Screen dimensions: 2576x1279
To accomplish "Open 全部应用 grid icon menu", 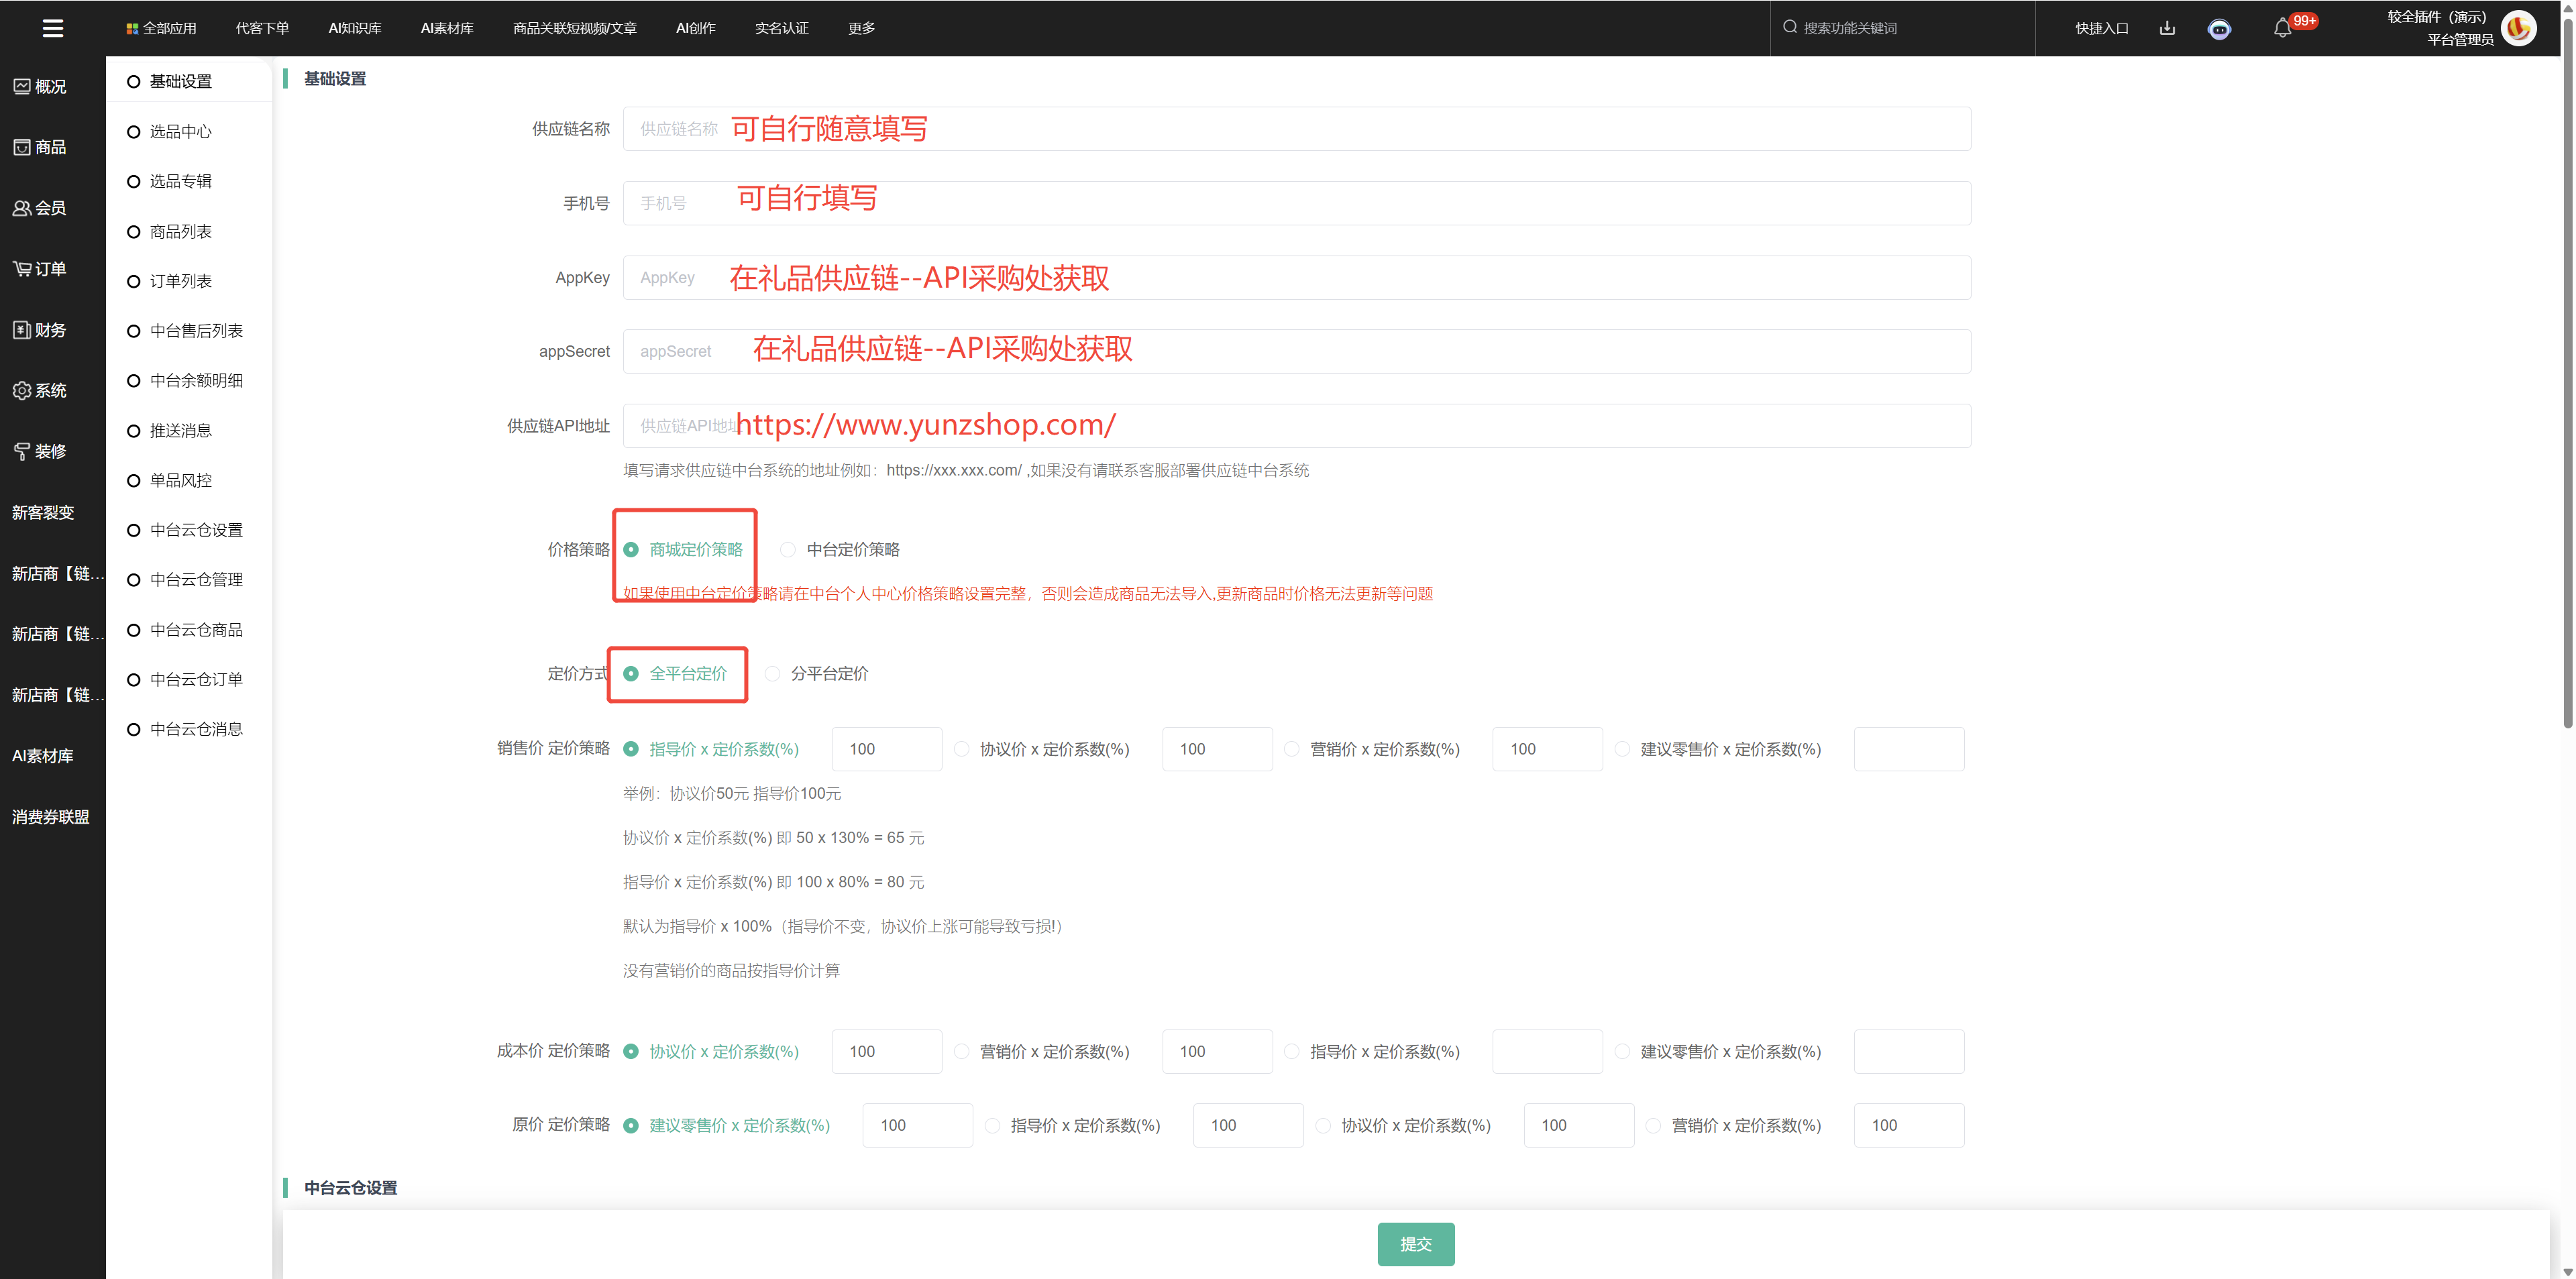I will [161, 28].
